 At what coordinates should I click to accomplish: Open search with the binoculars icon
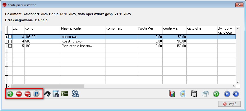coord(47,94)
